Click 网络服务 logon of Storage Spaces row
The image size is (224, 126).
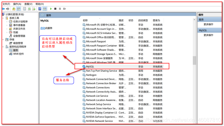coord(158,54)
